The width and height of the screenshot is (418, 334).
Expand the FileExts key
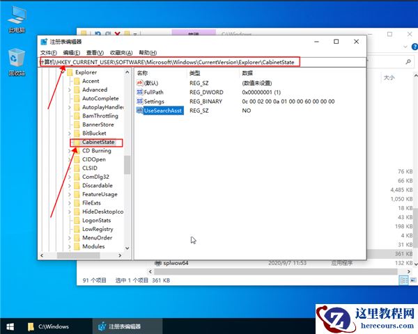pos(70,203)
